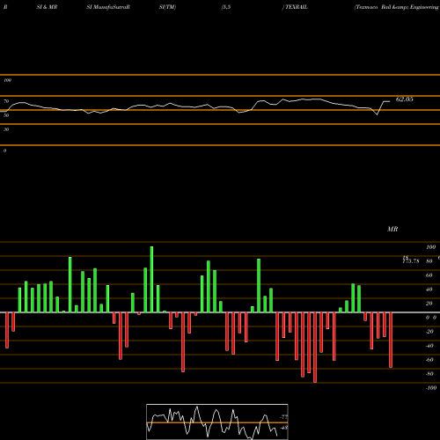
Task: Open the mini oscillator thumbnail chart at bottom
Action: (x=217, y=422)
